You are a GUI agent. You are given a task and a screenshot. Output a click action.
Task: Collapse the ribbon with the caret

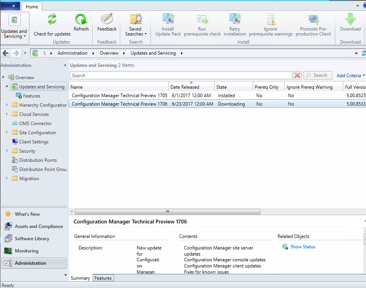tap(358, 5)
